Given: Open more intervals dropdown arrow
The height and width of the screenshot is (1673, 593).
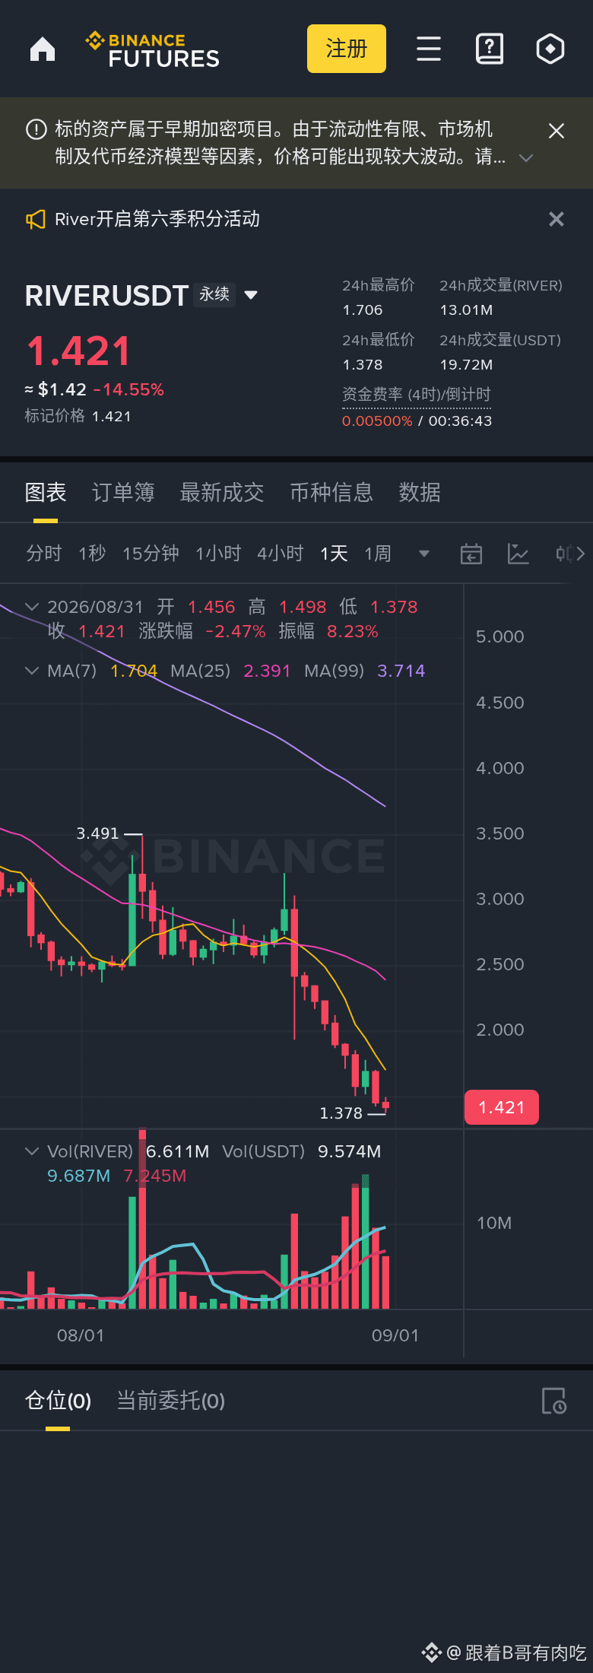Looking at the screenshot, I should pos(424,554).
